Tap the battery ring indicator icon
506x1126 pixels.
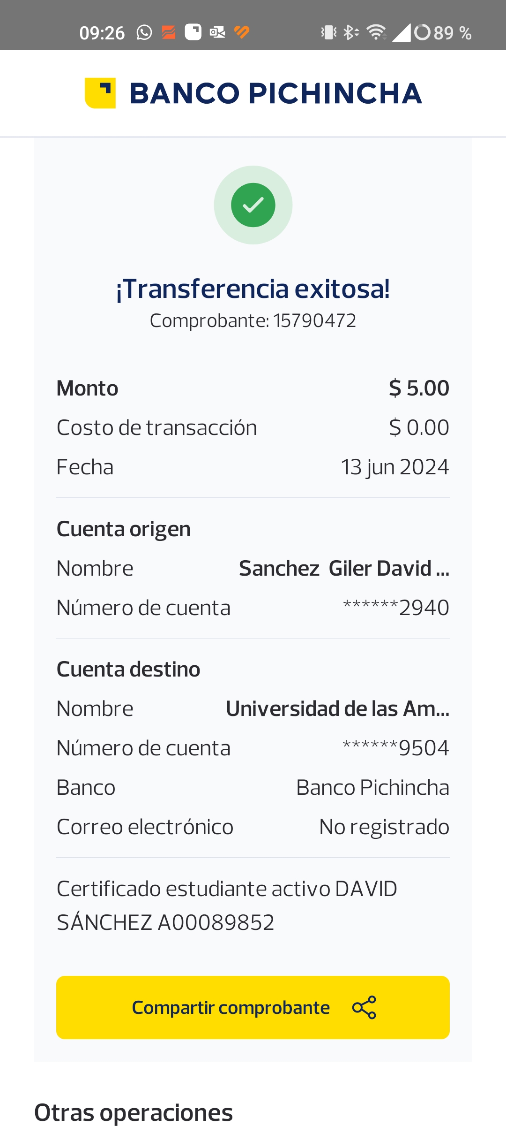tap(422, 32)
